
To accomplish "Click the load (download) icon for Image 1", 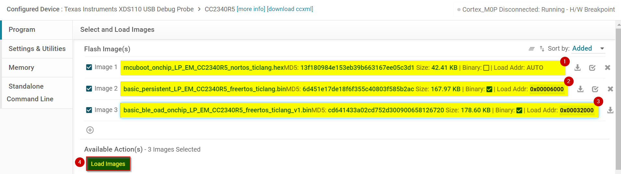I will [577, 68].
